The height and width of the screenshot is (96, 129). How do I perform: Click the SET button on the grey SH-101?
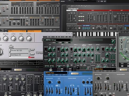click(x=113, y=71)
